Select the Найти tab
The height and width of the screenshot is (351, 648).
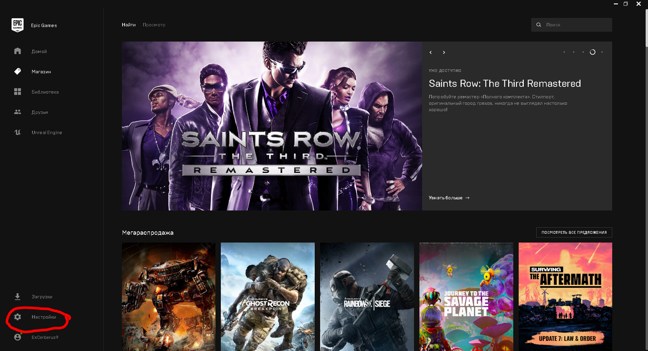pyautogui.click(x=129, y=25)
